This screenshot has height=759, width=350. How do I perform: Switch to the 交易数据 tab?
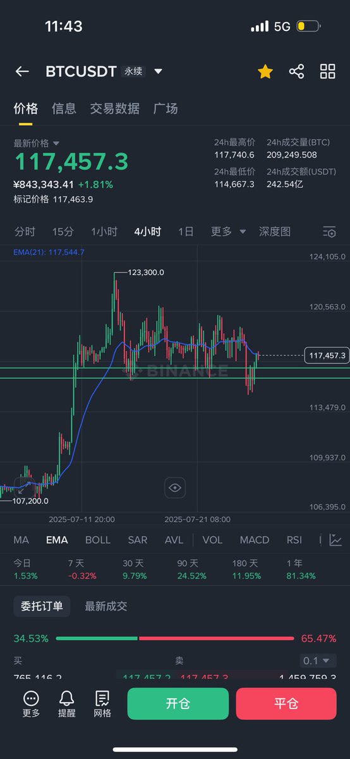click(x=115, y=109)
